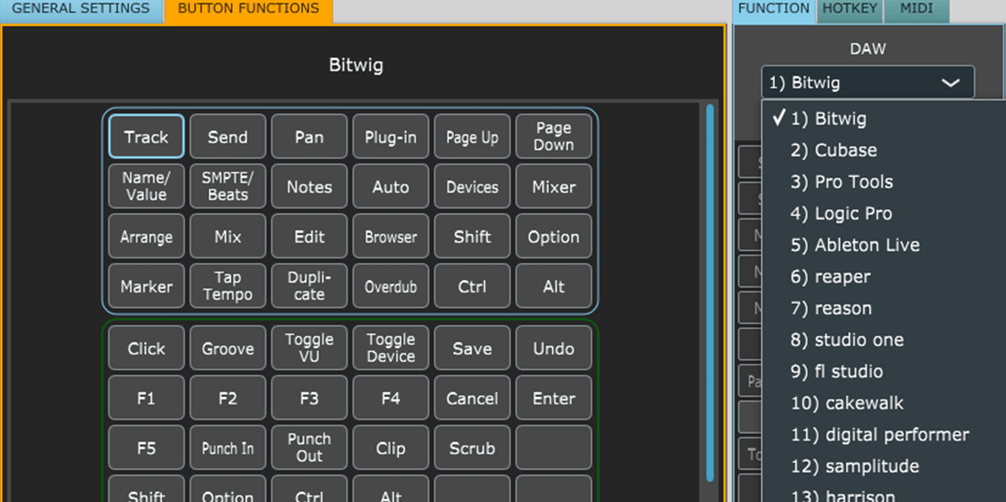Open the HOTKEY tab
The height and width of the screenshot is (502, 1006).
(849, 9)
